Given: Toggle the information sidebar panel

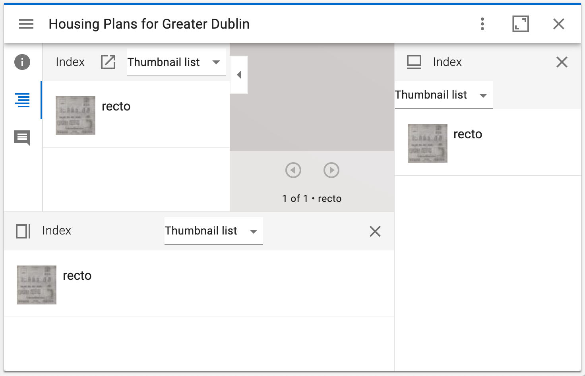Looking at the screenshot, I should 22,62.
